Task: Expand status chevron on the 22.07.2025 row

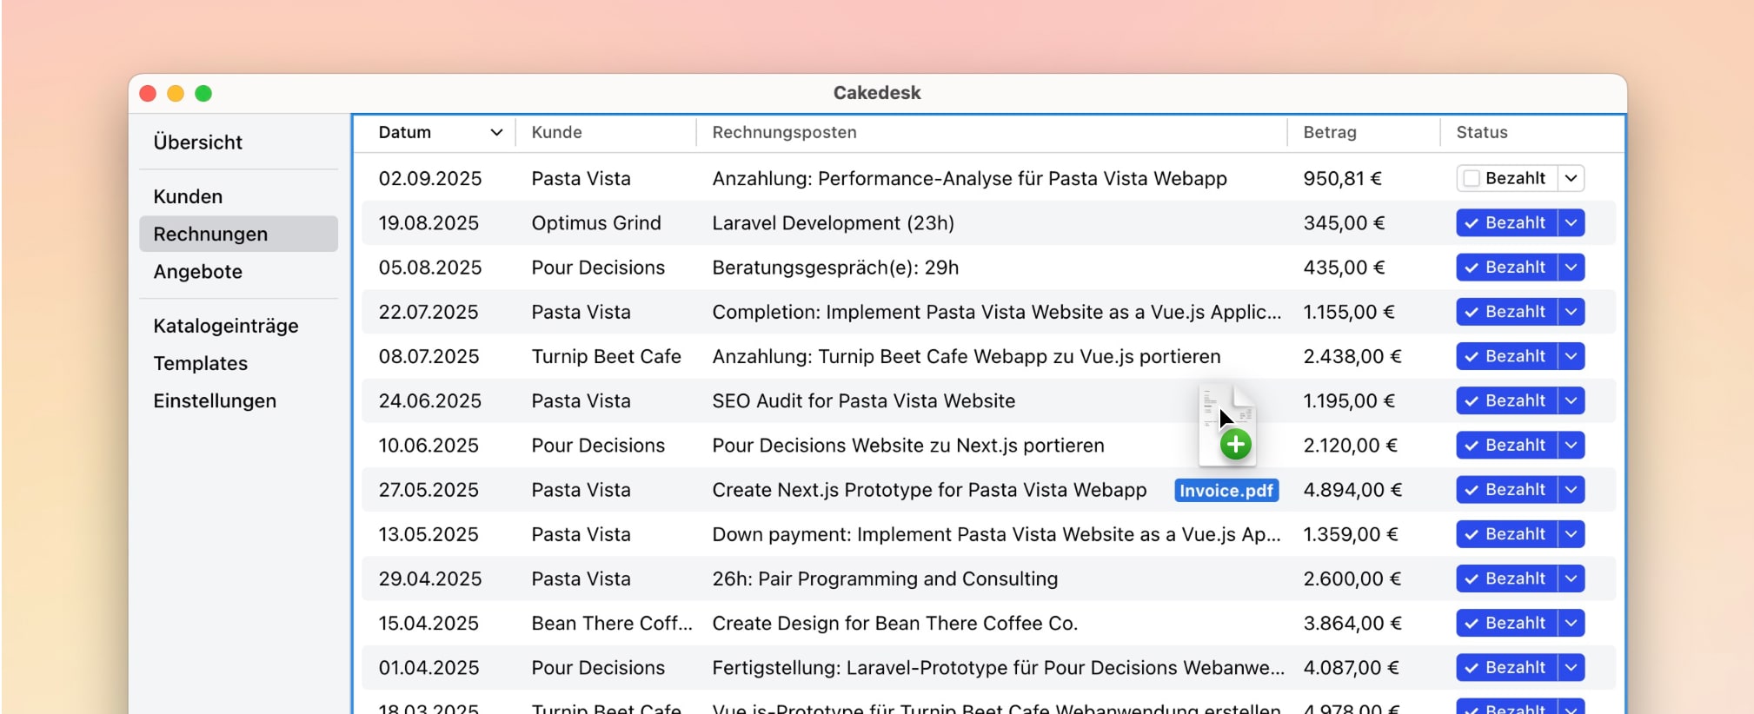Action: pos(1571,312)
